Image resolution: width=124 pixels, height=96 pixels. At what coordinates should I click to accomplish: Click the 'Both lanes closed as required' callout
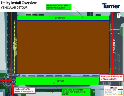pyautogui.click(x=59, y=7)
